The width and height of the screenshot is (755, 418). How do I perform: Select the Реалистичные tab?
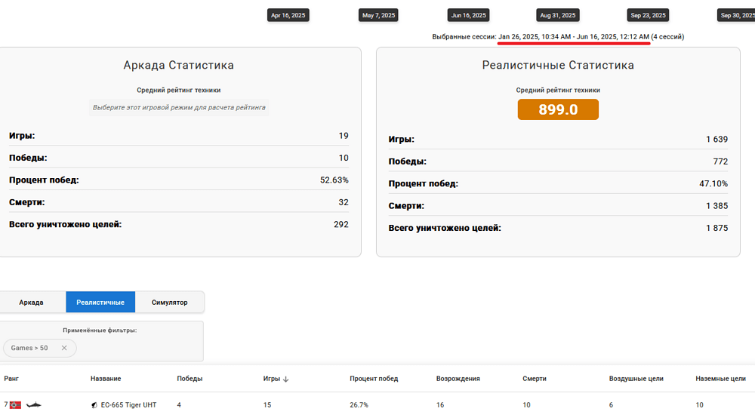[x=100, y=302]
